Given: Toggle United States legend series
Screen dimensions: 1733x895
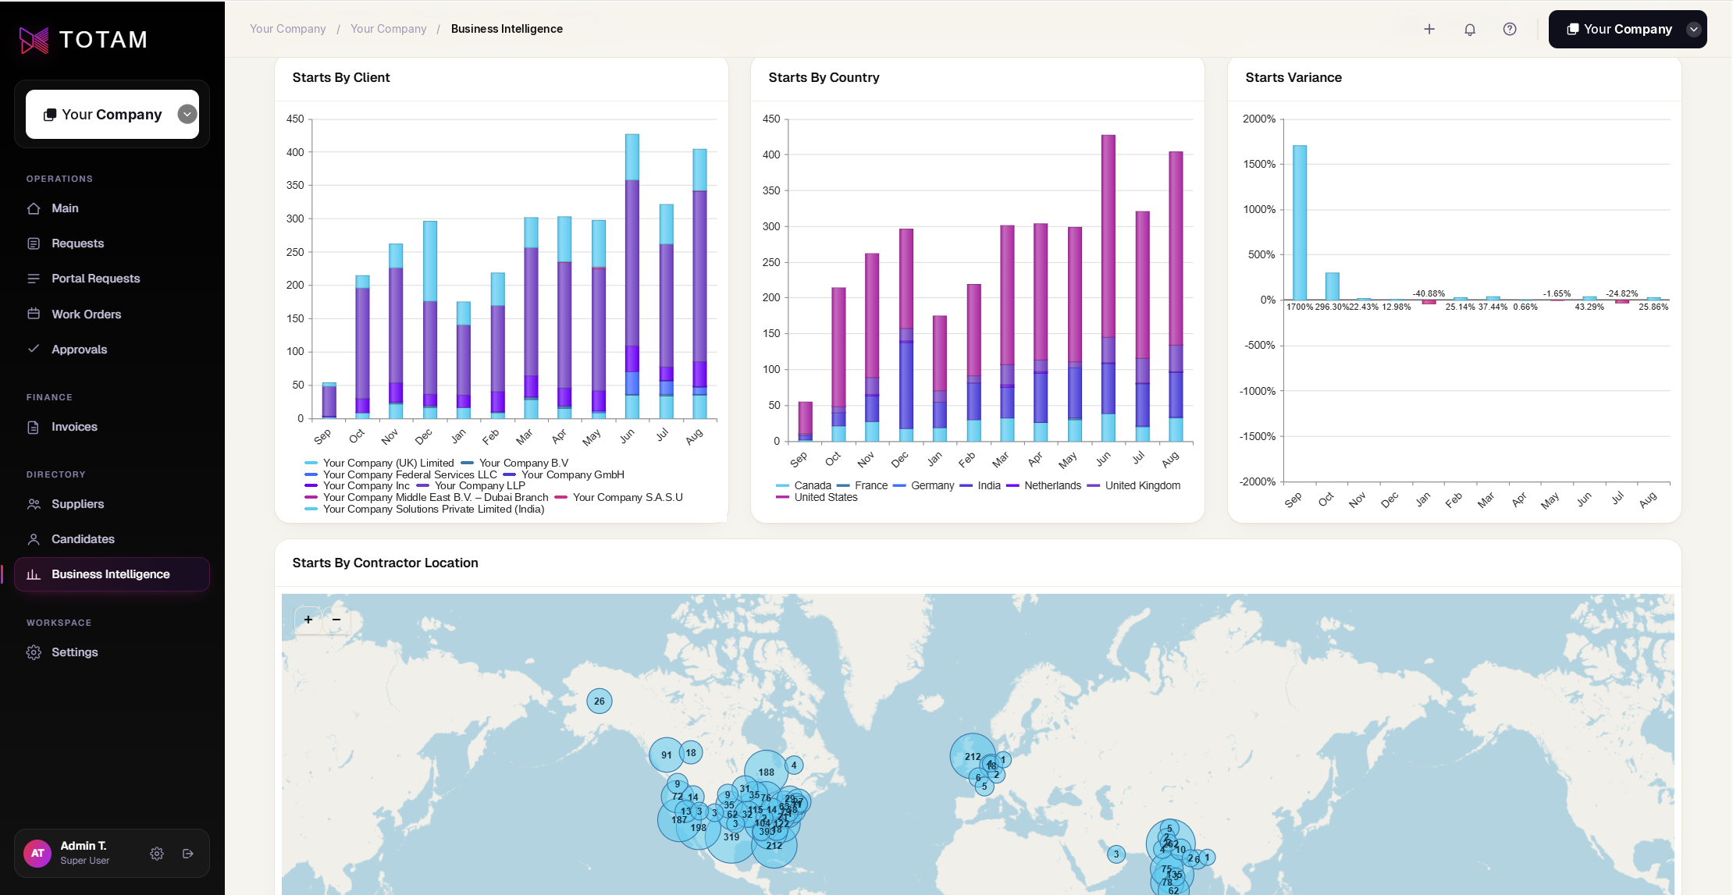Looking at the screenshot, I should tap(817, 497).
